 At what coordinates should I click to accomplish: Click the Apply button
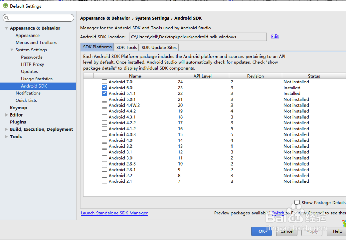312,231
